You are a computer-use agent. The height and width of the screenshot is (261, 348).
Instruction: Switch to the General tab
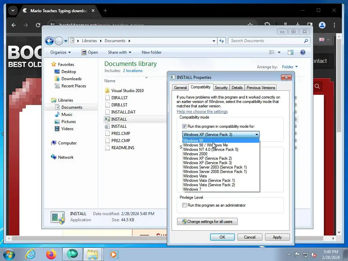[x=180, y=88]
